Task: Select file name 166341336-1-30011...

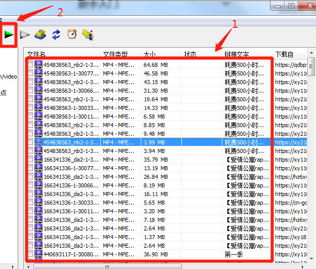Action: click(71, 211)
